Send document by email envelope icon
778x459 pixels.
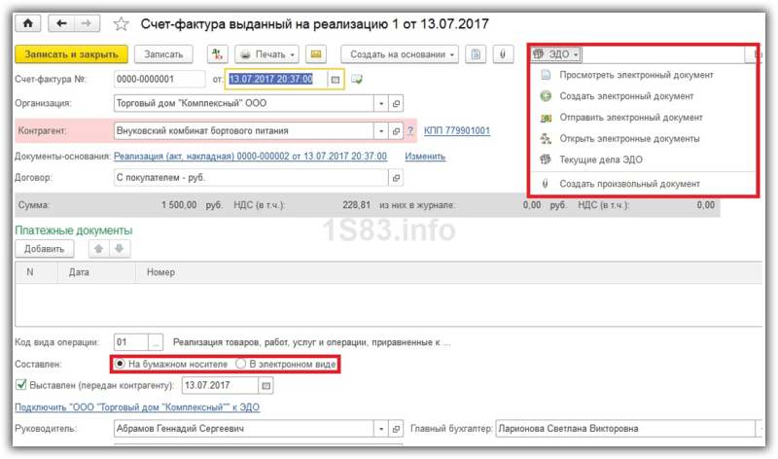click(316, 54)
